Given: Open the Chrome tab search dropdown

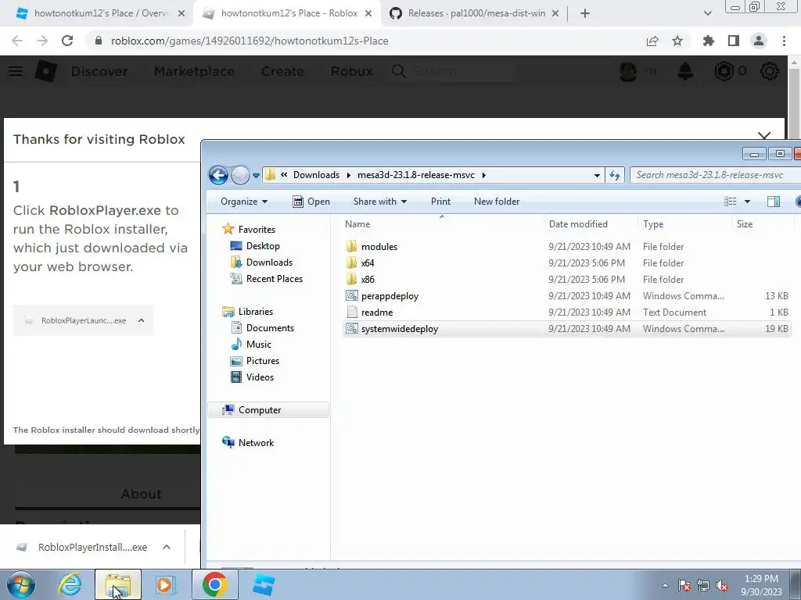Looking at the screenshot, I should pos(707,13).
